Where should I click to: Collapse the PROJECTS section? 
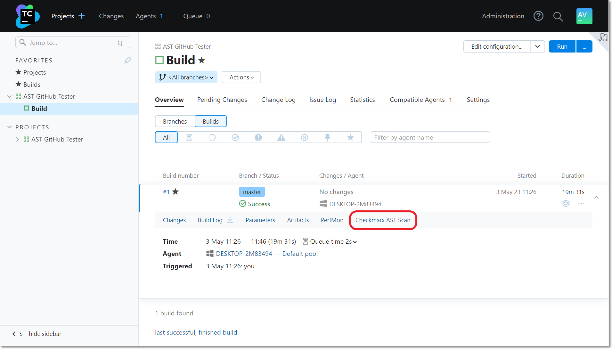[x=9, y=127]
